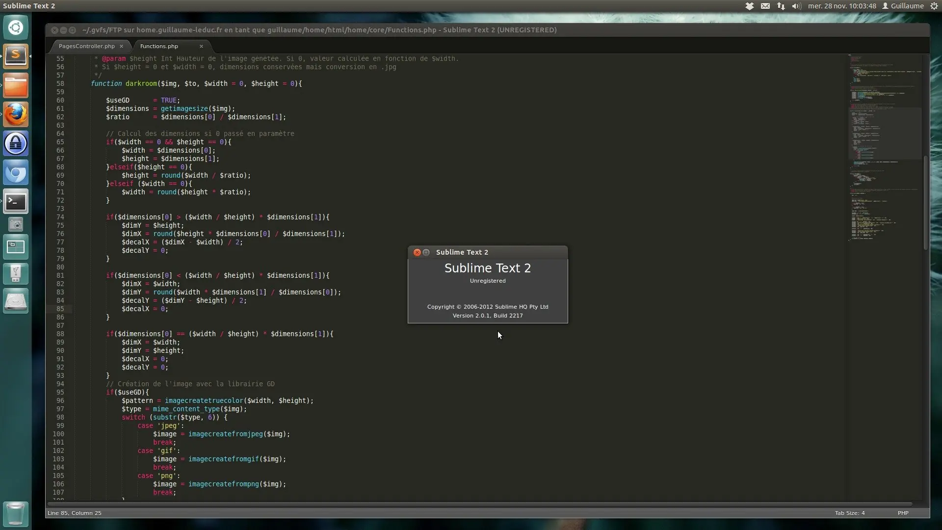The image size is (942, 530).
Task: Click the "case 'gif':" line
Action: pyautogui.click(x=159, y=450)
